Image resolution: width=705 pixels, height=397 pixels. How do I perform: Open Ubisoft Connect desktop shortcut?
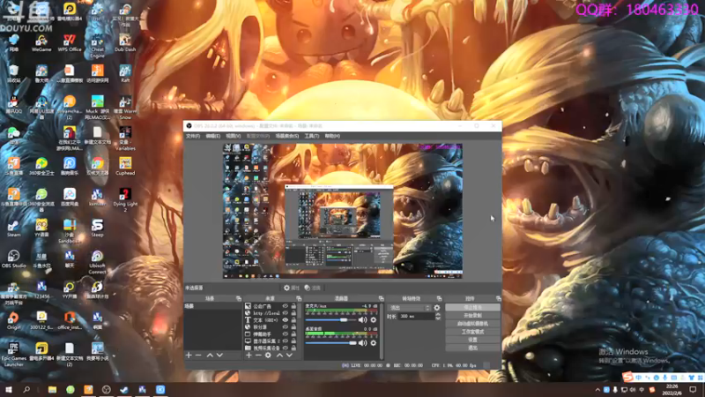pyautogui.click(x=97, y=262)
